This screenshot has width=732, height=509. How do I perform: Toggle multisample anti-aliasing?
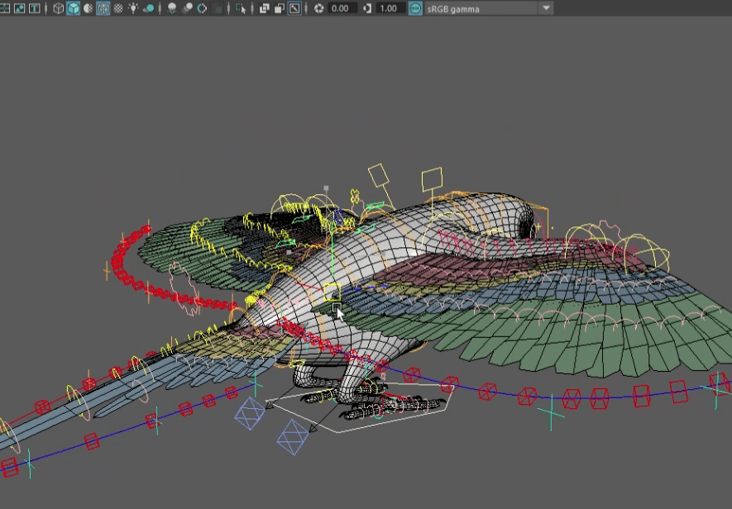[202, 8]
